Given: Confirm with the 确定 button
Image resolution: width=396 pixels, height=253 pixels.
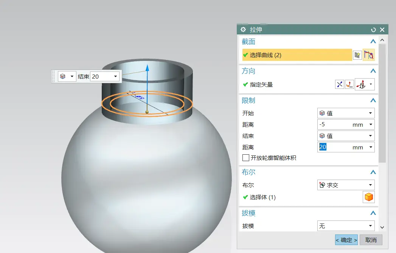Looking at the screenshot, I should click(x=346, y=240).
